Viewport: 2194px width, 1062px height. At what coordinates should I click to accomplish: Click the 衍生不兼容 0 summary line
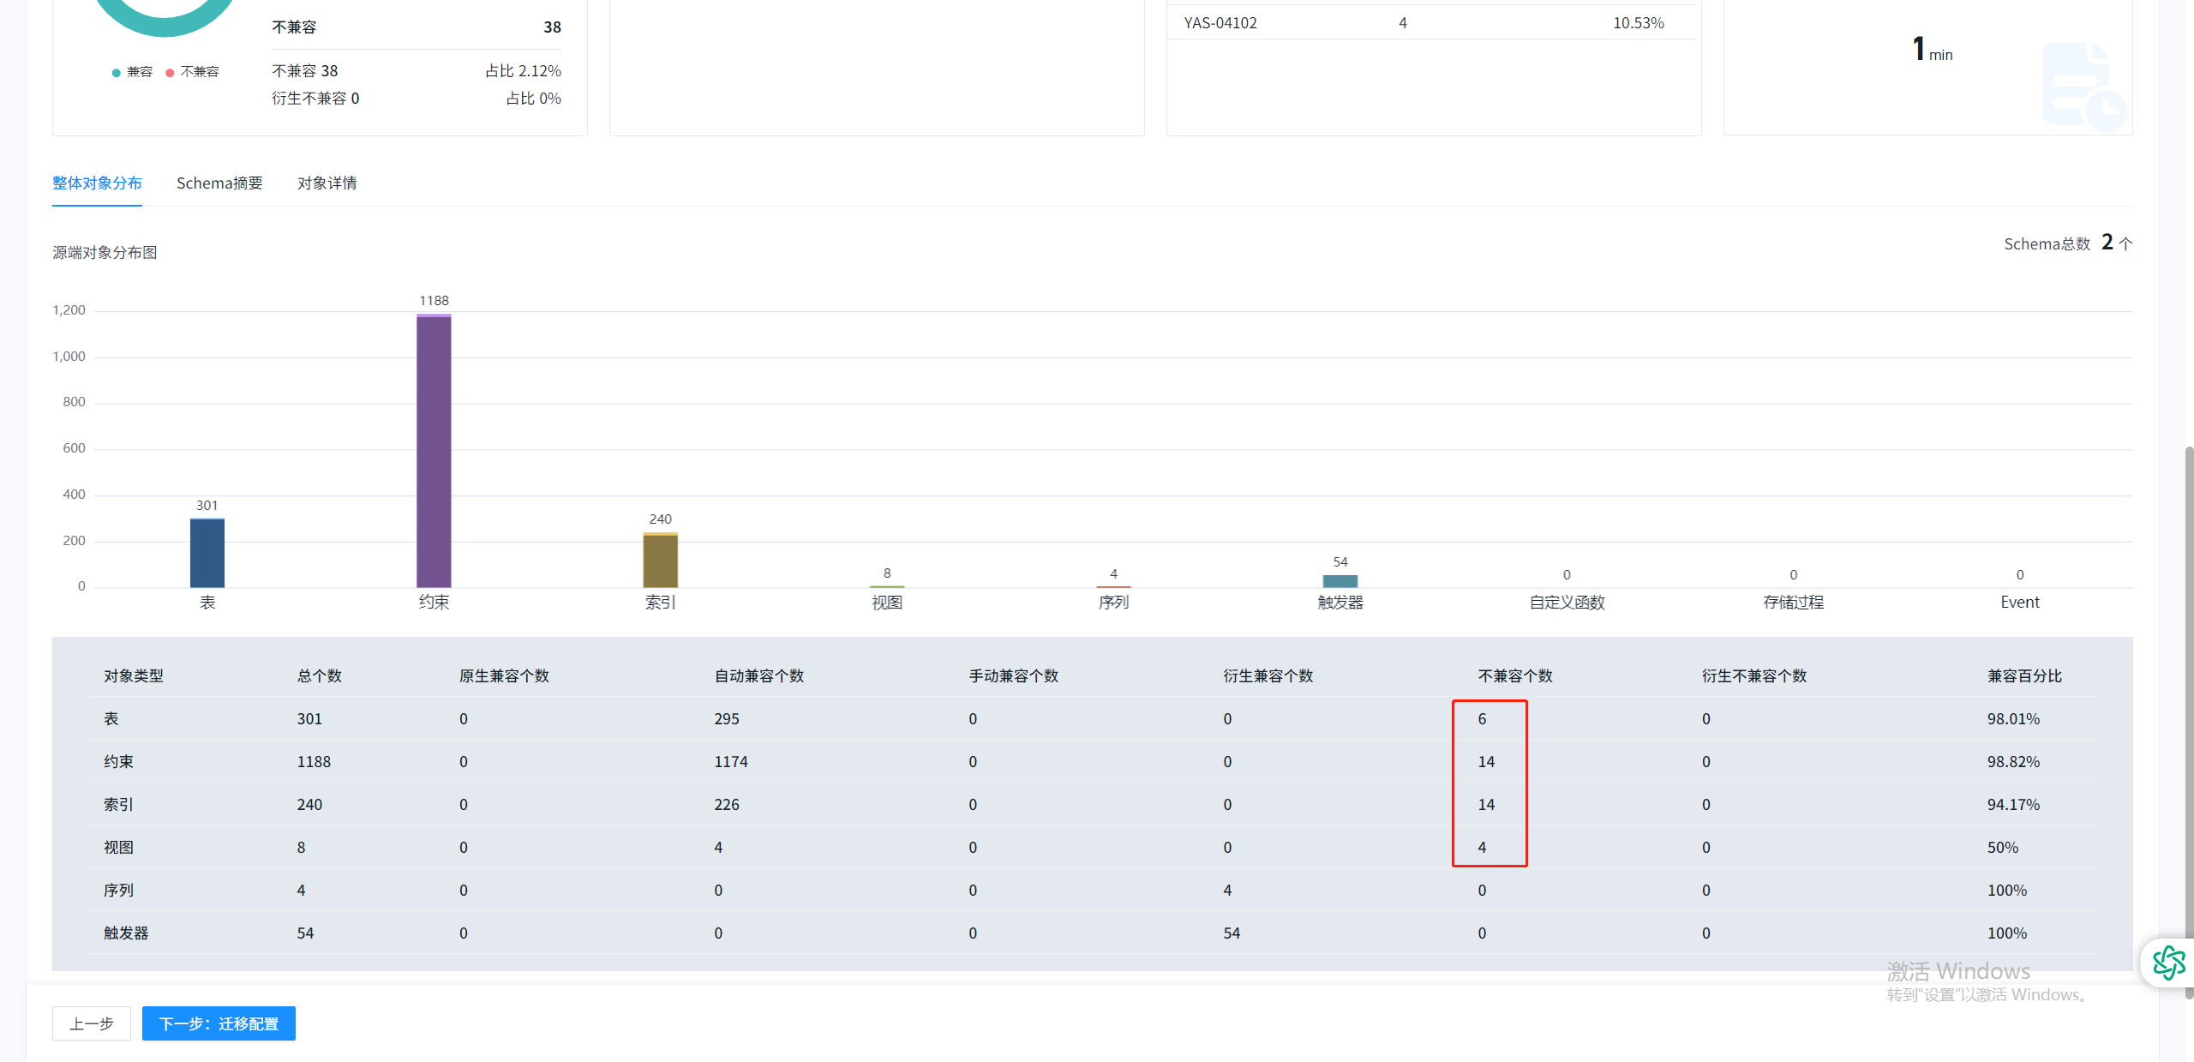[315, 99]
